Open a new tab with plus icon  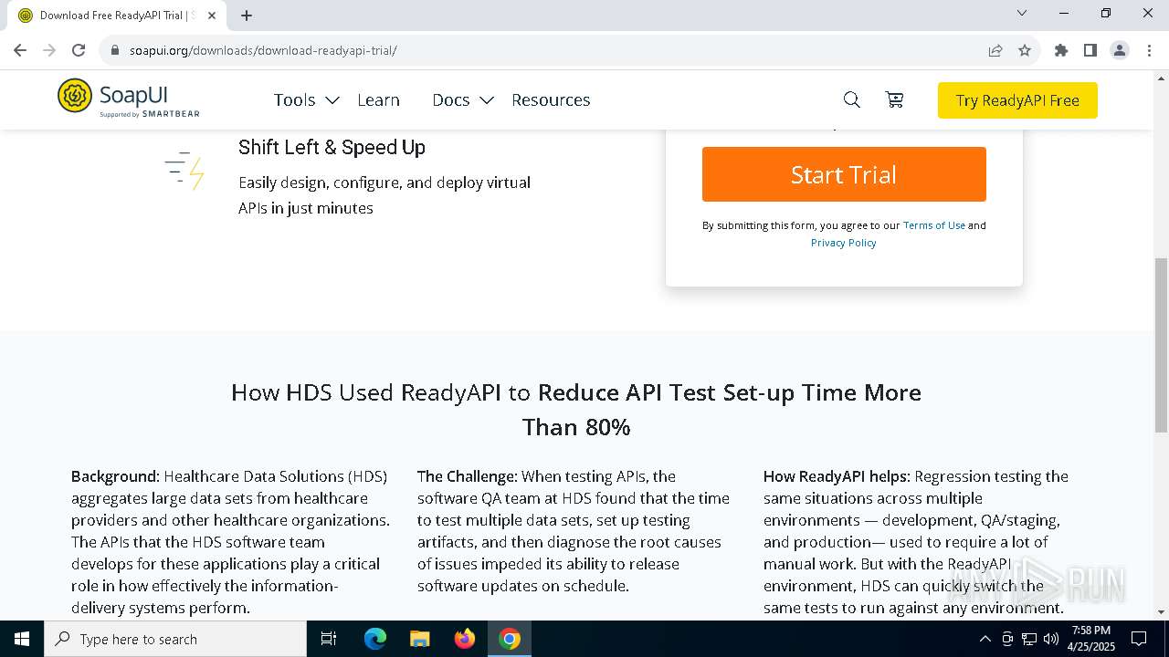tap(247, 16)
